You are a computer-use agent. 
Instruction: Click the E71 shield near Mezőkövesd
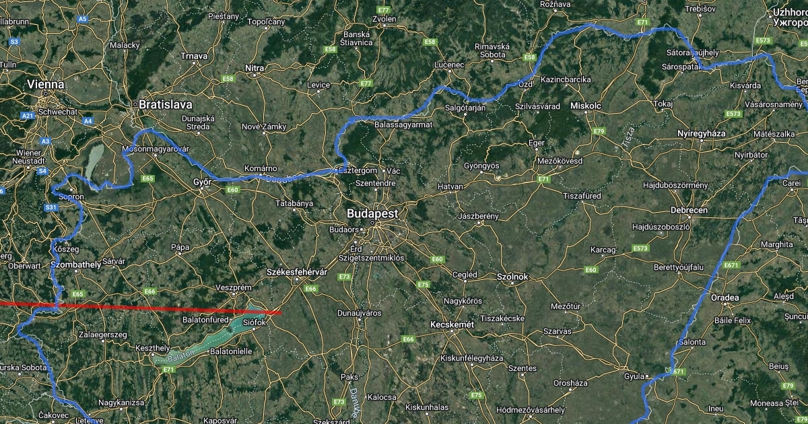[x=544, y=179]
